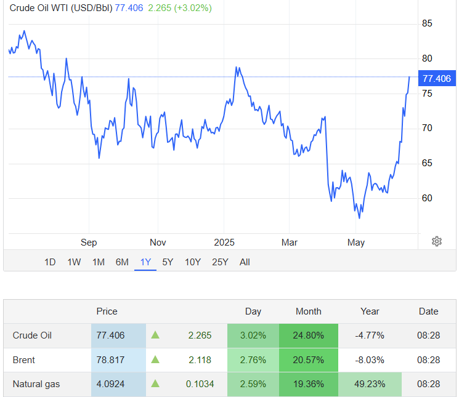The width and height of the screenshot is (459, 397).
Task: Click the Mar label on the time axis
Action: (x=289, y=243)
